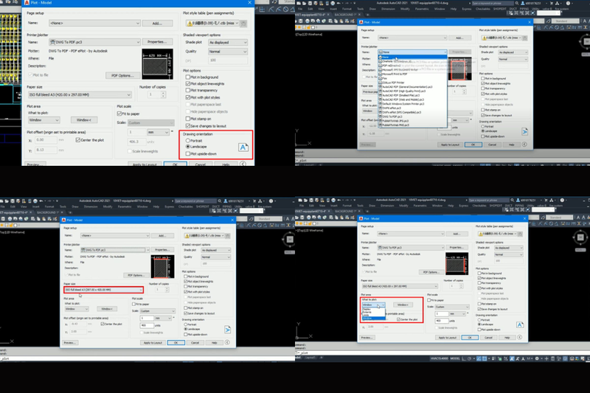Uncheck Fit to paper in top-left dialog

pyautogui.click(x=119, y=114)
